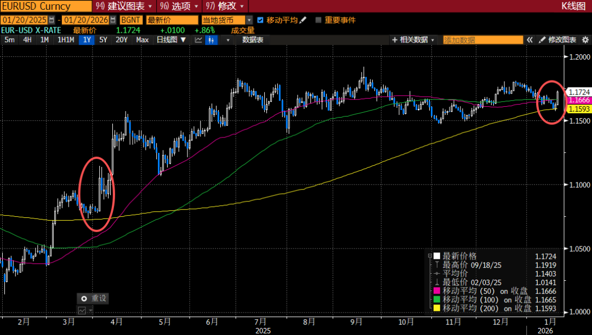Screen dimensions: 592x335
Task: Switch to the 5Y time range
Action: pyautogui.click(x=103, y=40)
